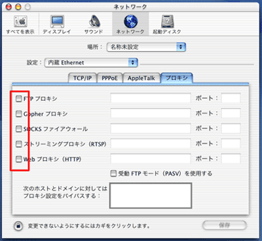Enable the FTP プロキシ checkbox
The image size is (262, 241).
19,99
